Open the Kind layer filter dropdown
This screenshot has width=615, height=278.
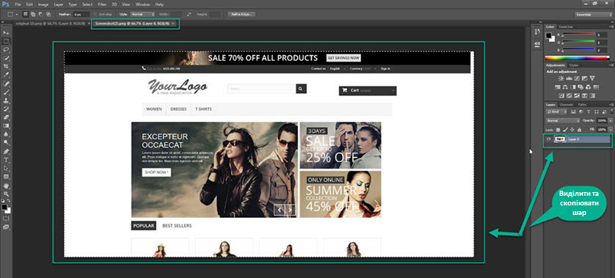[x=557, y=111]
